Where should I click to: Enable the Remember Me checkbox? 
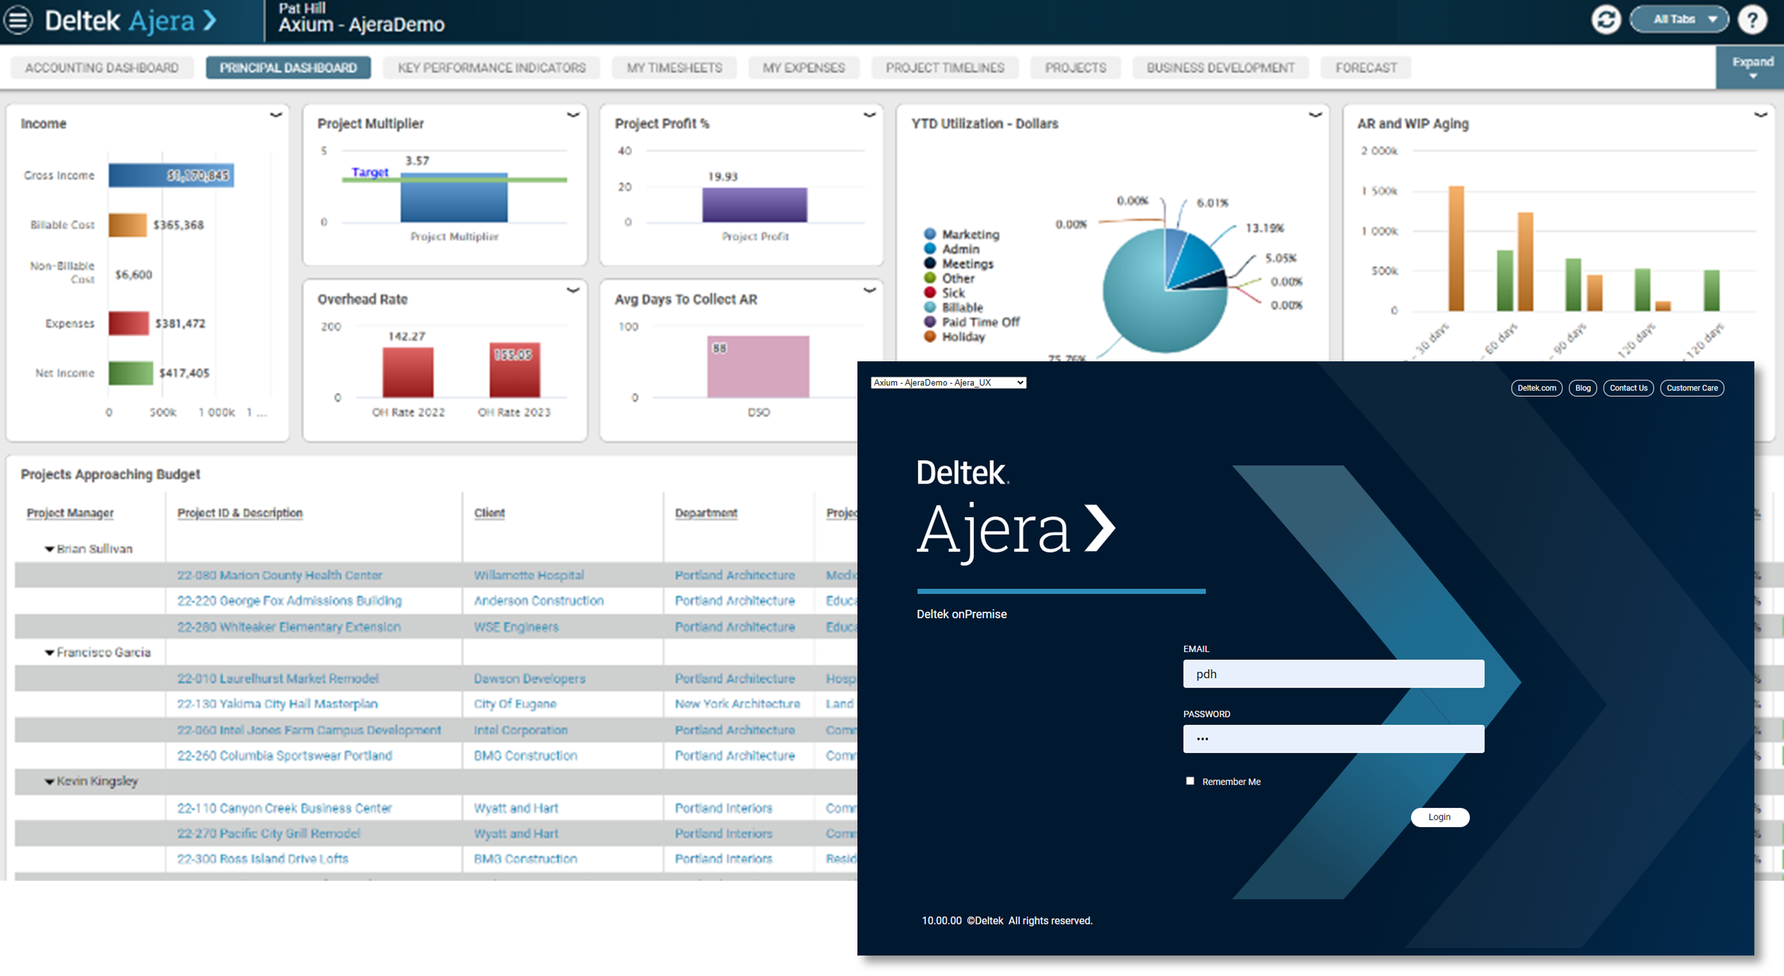1191,781
